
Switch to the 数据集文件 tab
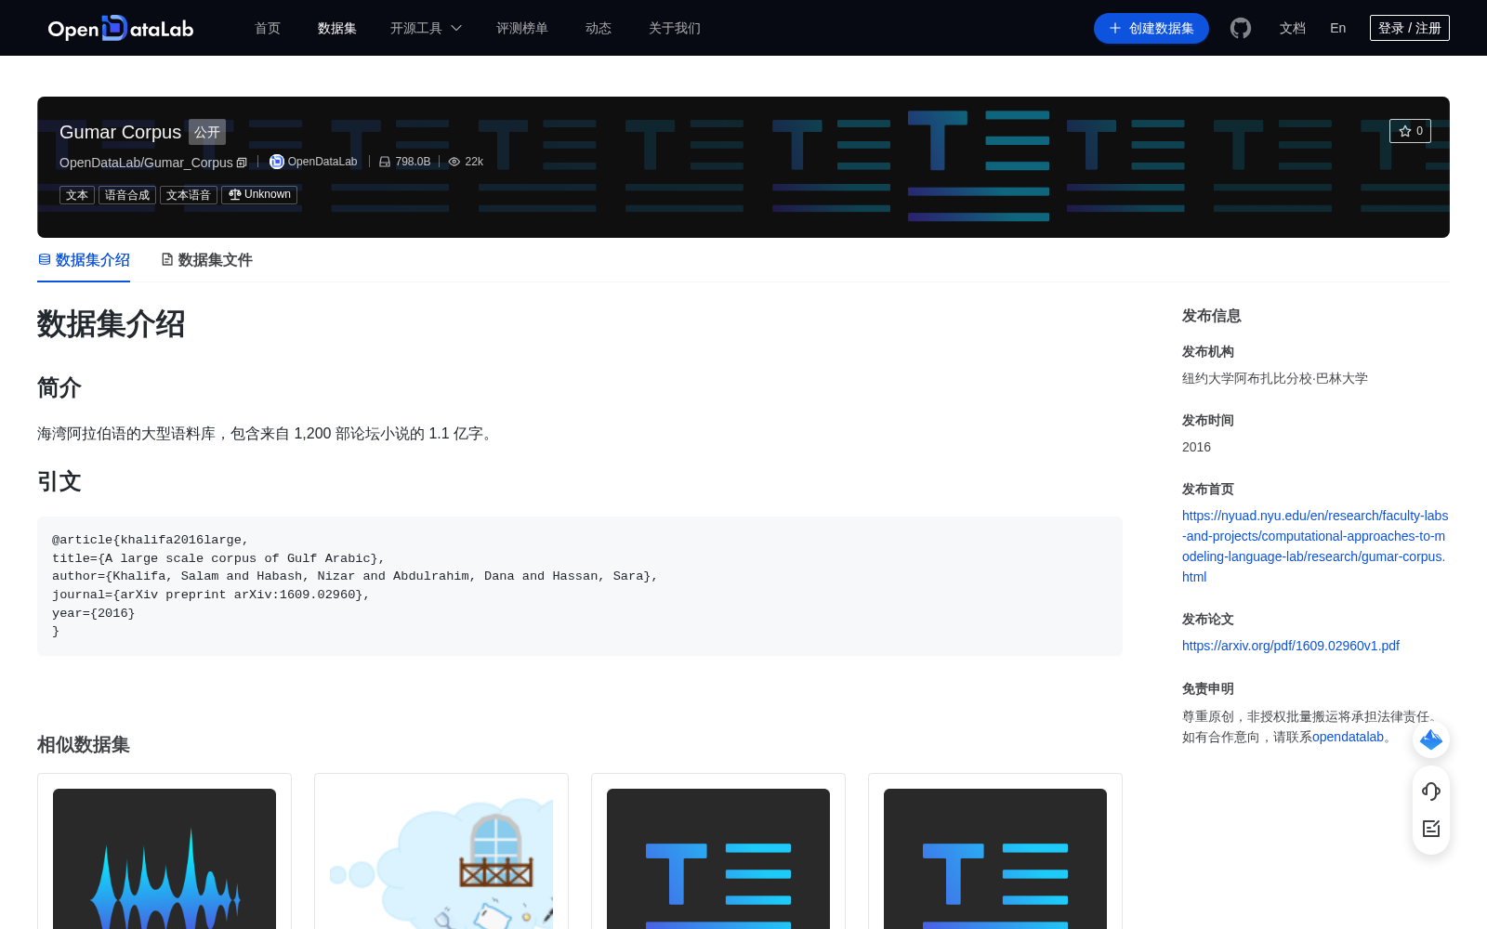(x=206, y=260)
